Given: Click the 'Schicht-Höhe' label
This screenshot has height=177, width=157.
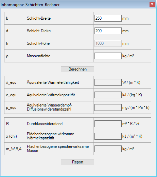Looking at the screenshot, I should click(38, 43).
